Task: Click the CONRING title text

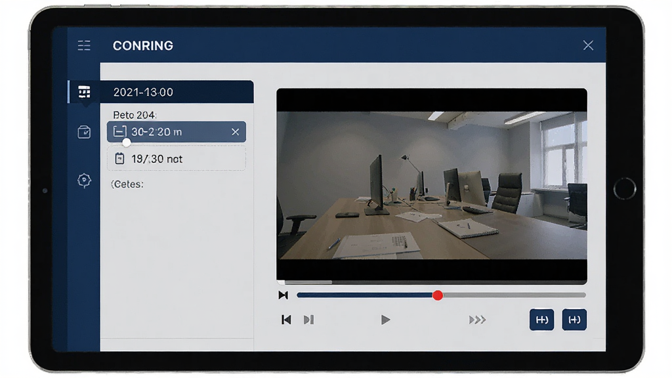Action: 143,46
